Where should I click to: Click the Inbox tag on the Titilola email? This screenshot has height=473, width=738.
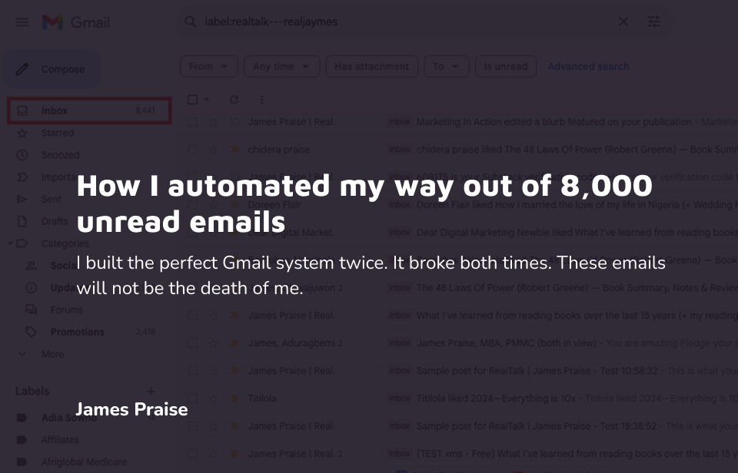(x=400, y=399)
